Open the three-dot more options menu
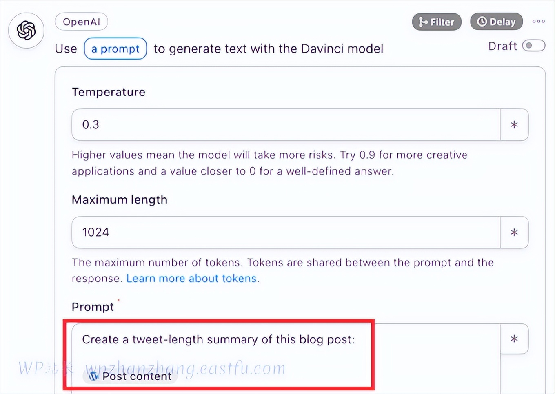Image resolution: width=555 pixels, height=394 pixels. click(x=538, y=21)
